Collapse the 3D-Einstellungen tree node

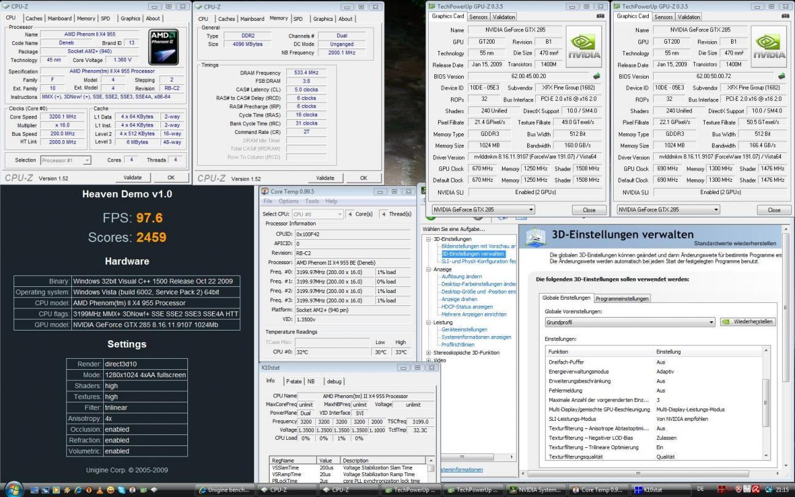(429, 239)
